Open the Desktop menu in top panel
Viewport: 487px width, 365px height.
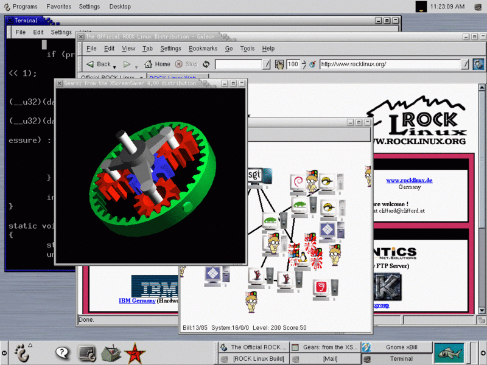120,7
